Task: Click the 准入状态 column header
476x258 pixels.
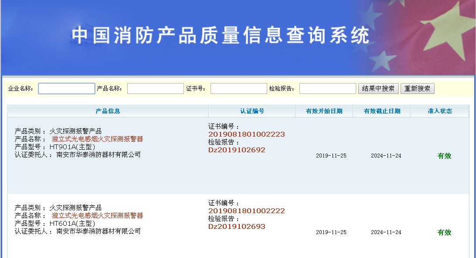Action: click(x=440, y=111)
